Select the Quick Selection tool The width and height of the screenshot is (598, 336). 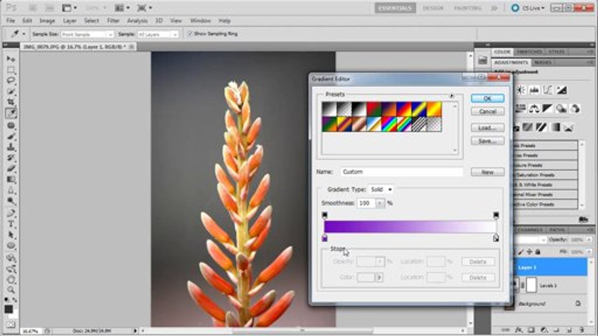[x=11, y=91]
